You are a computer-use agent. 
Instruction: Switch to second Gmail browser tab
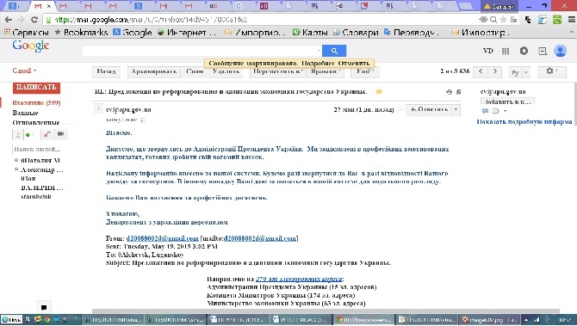coord(63,6)
